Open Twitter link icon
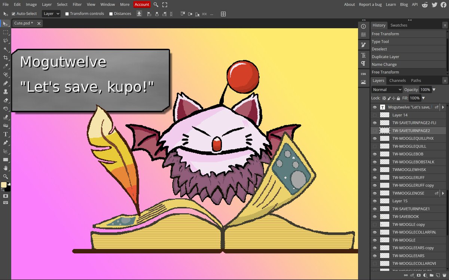This screenshot has height=280, width=449. [434, 4]
